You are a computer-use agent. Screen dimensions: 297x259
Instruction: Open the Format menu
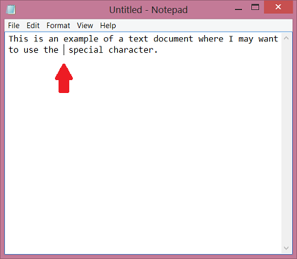58,26
